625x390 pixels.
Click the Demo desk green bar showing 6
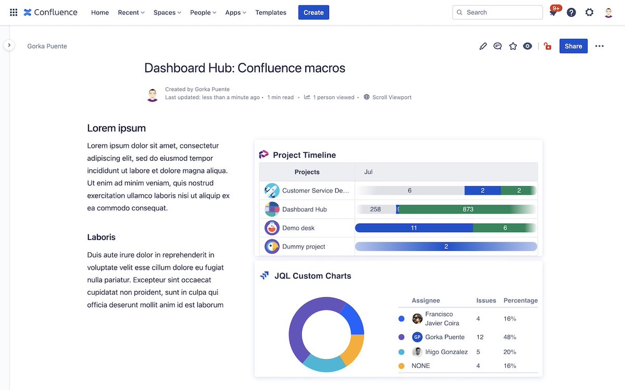(x=505, y=228)
